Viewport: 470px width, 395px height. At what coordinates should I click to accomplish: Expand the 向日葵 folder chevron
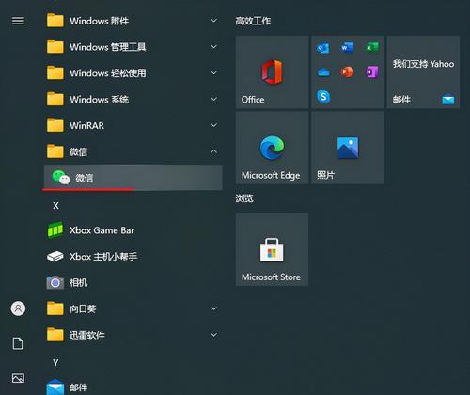point(213,308)
